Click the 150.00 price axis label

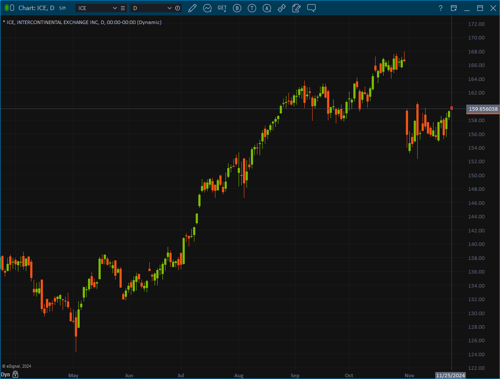tap(476, 175)
